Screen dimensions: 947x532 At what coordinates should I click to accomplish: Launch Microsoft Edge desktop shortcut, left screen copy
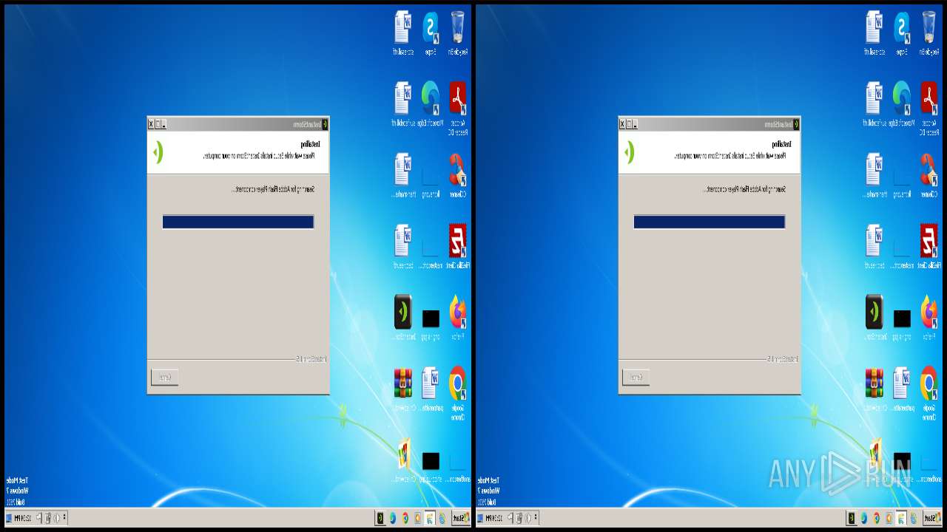click(431, 103)
